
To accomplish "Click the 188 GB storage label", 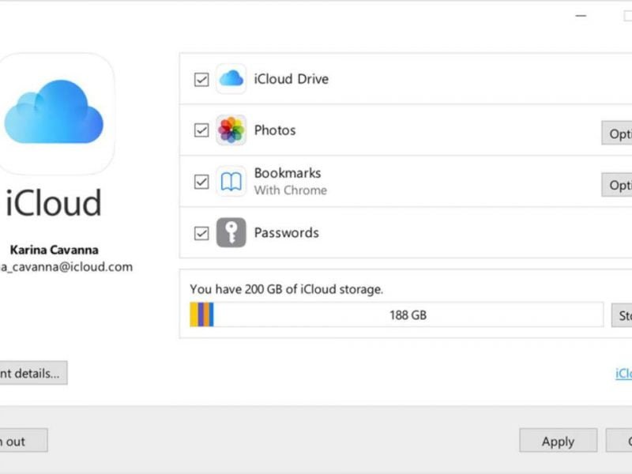I will pos(408,314).
